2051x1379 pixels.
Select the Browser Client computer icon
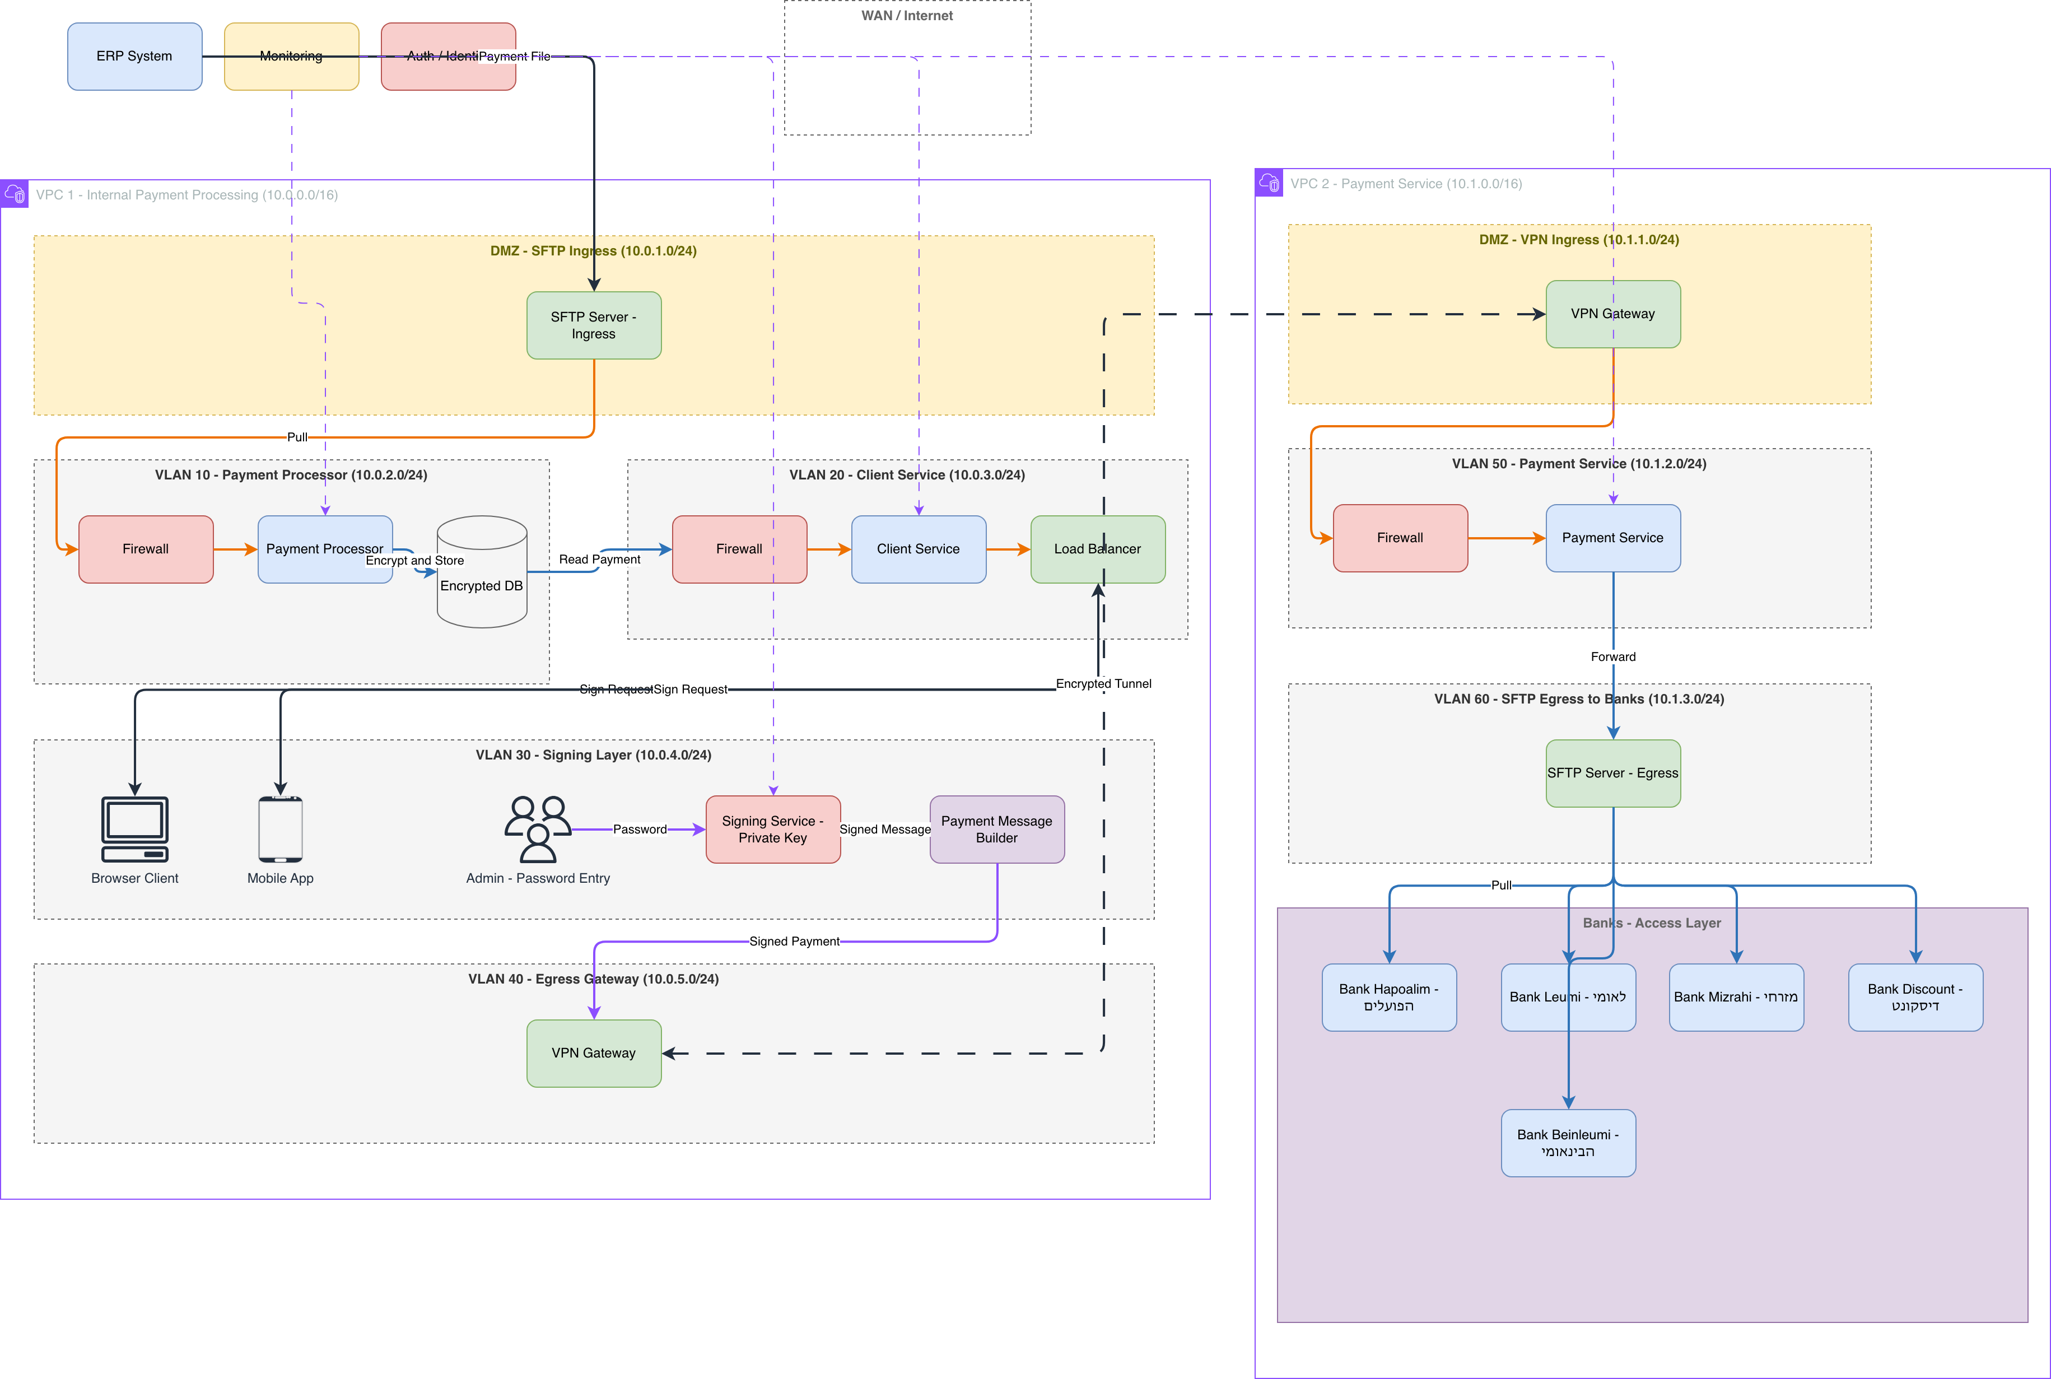click(134, 830)
